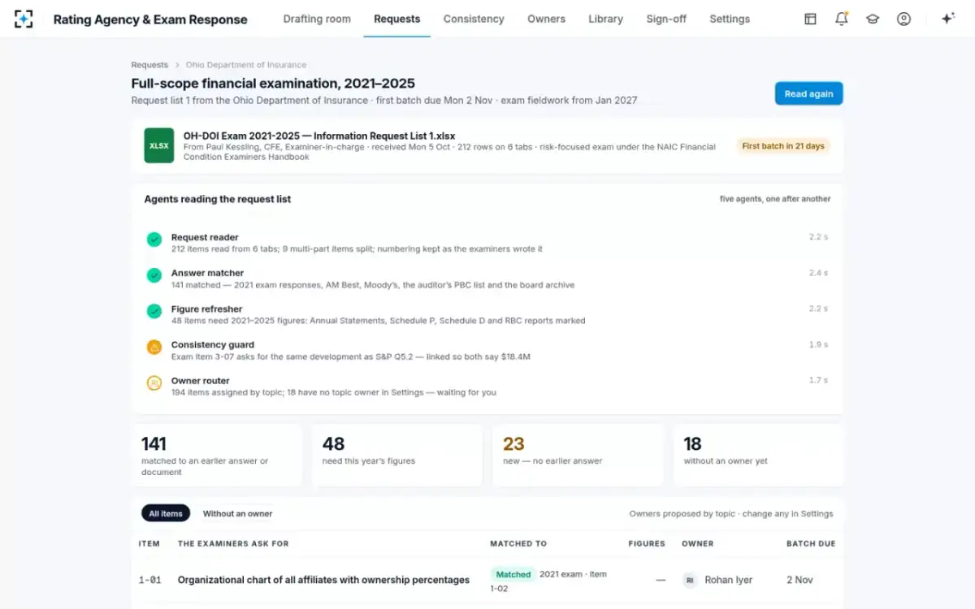Viewport: 975px width, 609px height.
Task: Go to the Owners tab
Action: (546, 19)
